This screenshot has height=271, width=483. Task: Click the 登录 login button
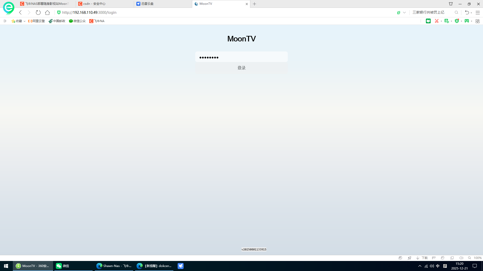(241, 68)
